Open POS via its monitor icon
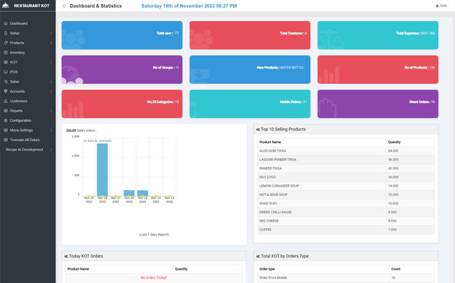455x283 pixels. click(x=6, y=72)
